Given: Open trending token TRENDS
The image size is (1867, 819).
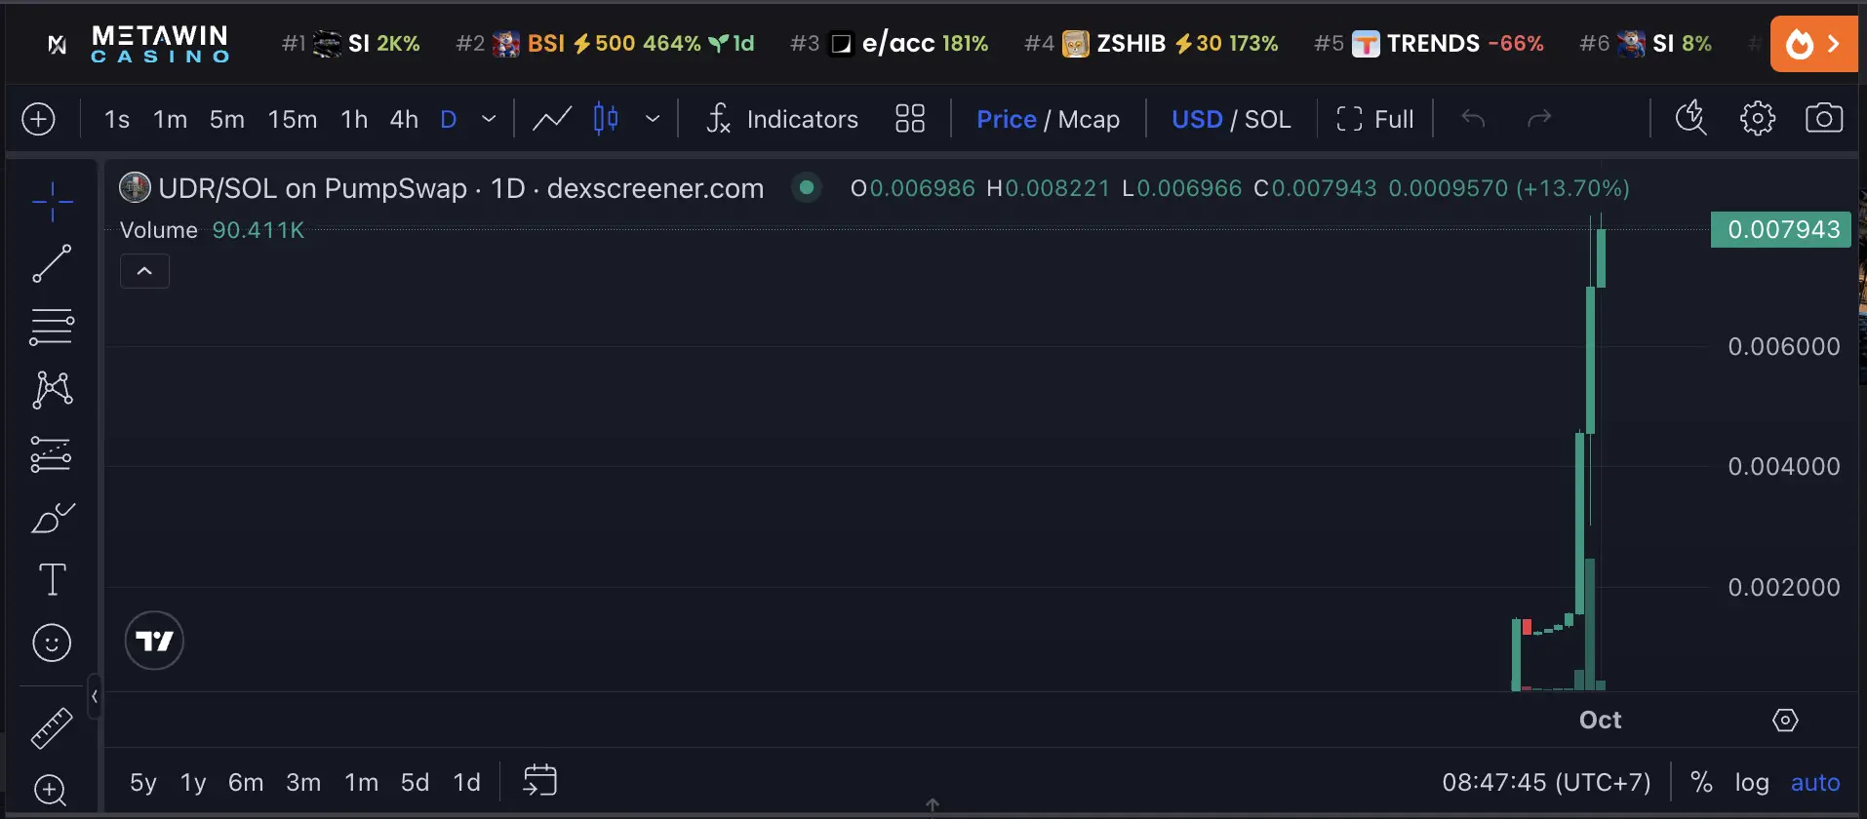Looking at the screenshot, I should tap(1429, 44).
